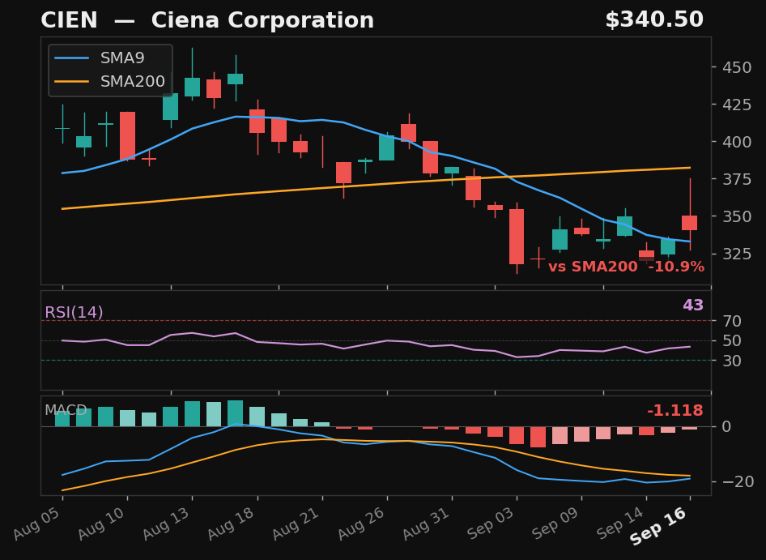Screen dimensions: 766x560
Task: Click the RSI 30 axis label
Action: [x=732, y=361]
